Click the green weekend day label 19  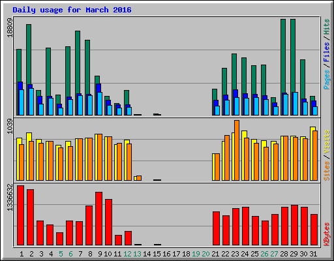click(x=196, y=254)
